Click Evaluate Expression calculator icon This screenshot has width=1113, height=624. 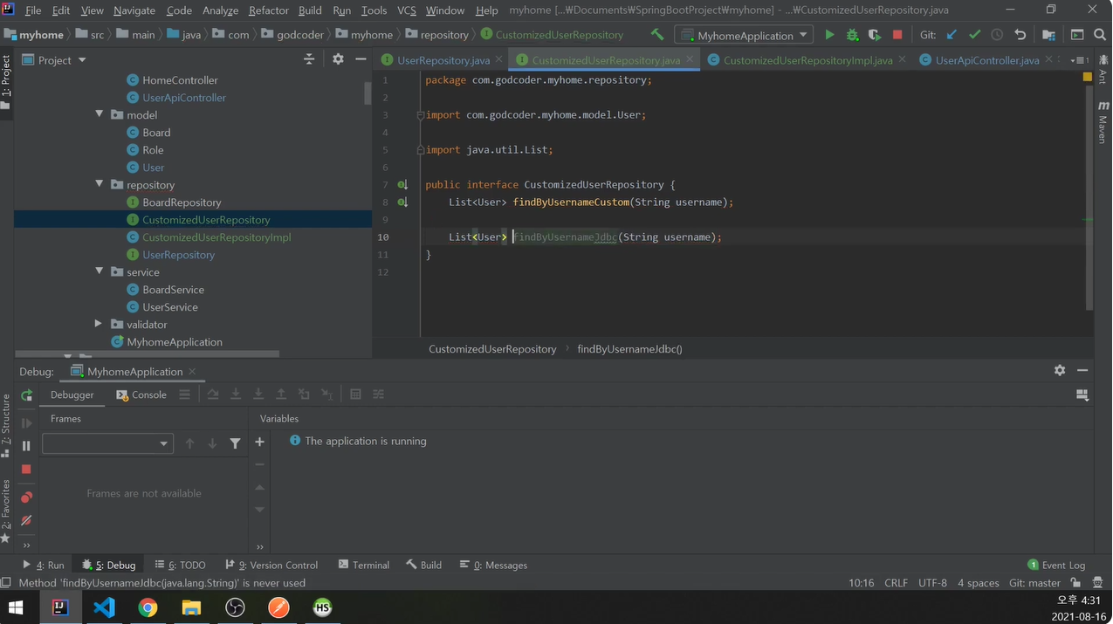(355, 394)
